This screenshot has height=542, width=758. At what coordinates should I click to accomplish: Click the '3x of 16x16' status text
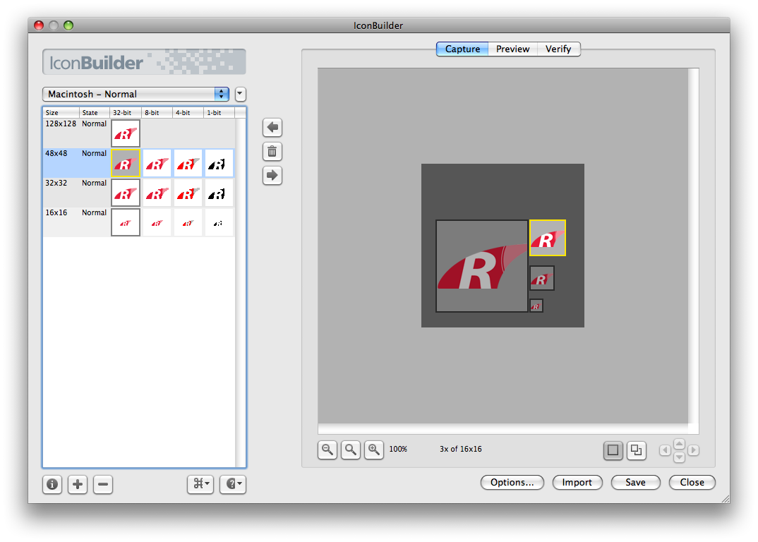click(461, 449)
